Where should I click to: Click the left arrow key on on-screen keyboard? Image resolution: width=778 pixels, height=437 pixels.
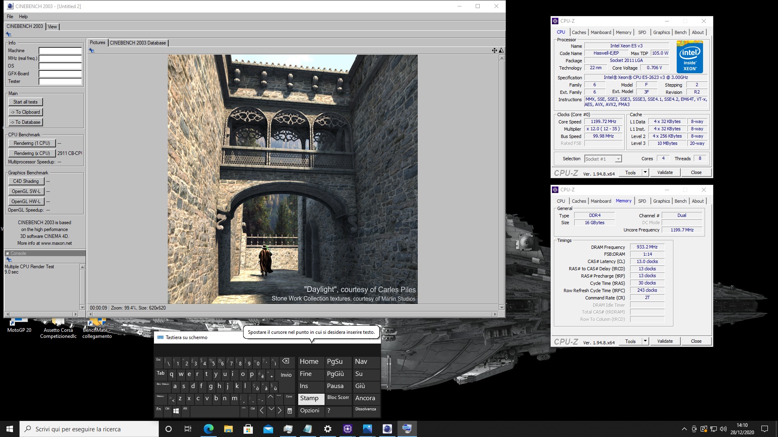point(262,411)
